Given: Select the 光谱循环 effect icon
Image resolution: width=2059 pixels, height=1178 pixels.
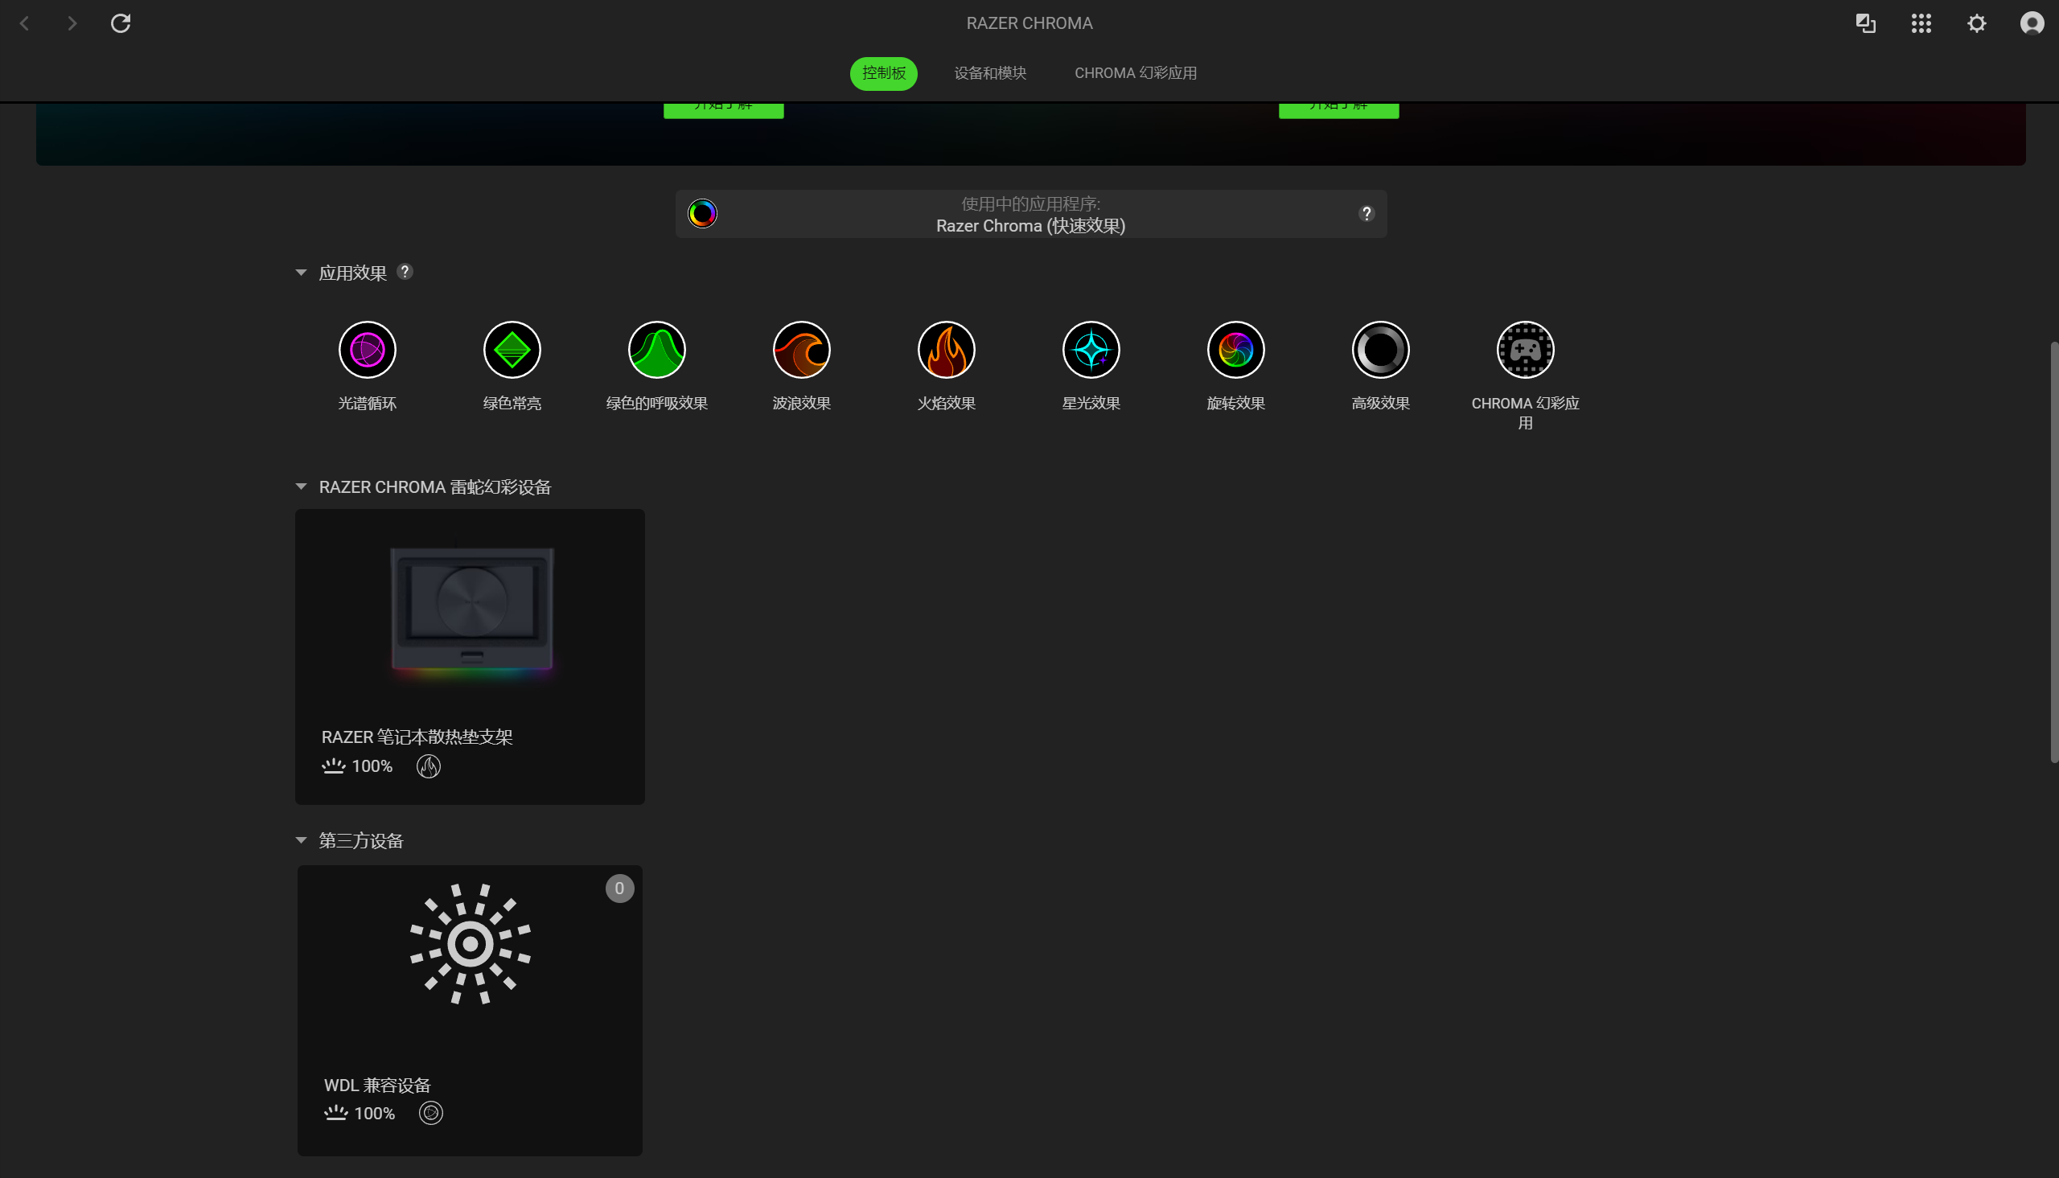Looking at the screenshot, I should tap(367, 349).
